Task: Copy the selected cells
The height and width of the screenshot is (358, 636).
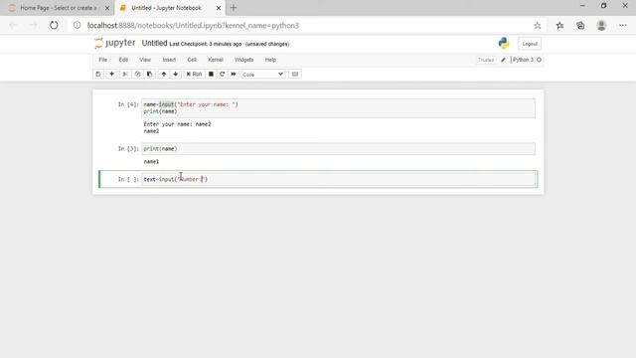Action: pos(137,74)
